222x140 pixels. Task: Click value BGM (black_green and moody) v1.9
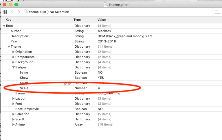point(125,36)
